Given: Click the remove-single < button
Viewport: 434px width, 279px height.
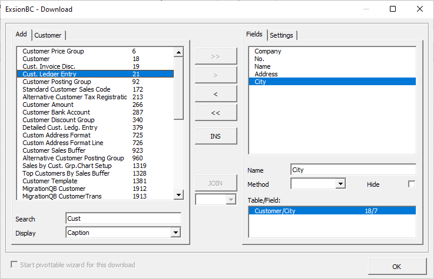Looking at the screenshot, I should 216,94.
